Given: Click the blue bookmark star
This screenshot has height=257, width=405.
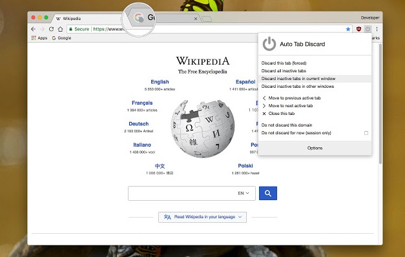Looking at the screenshot, I should click(348, 29).
